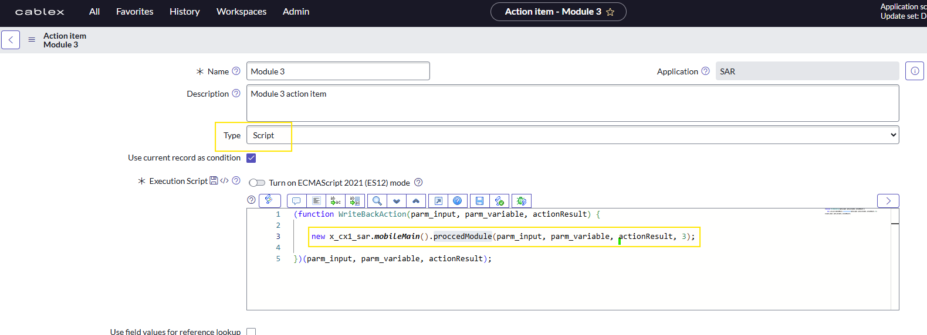Image resolution: width=927 pixels, height=335 pixels.
Task: Enable ECMAScript 2021 (ES12) mode switch
Action: pyautogui.click(x=257, y=183)
